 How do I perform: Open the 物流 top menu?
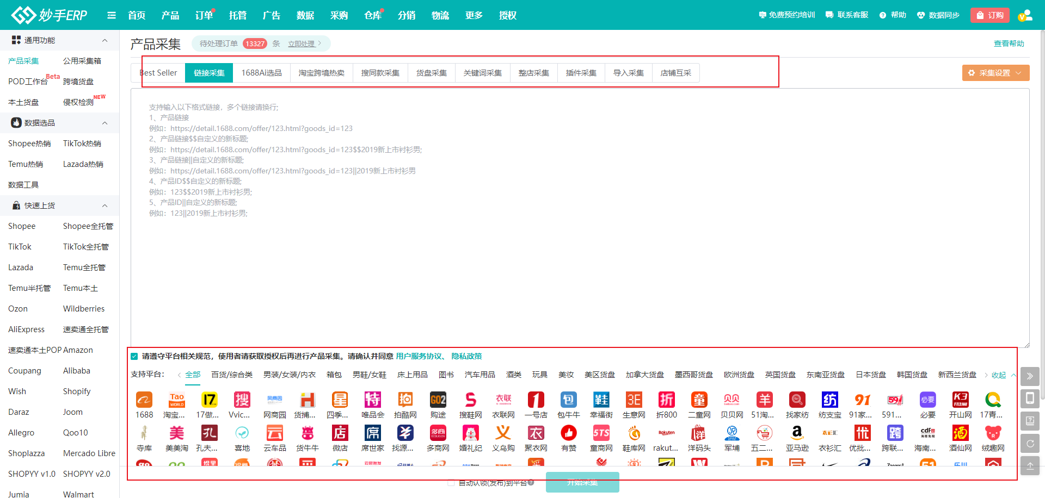coord(440,15)
